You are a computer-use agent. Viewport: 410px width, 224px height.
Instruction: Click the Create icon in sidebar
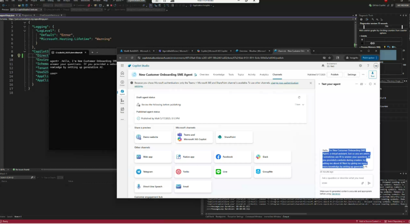[122, 83]
